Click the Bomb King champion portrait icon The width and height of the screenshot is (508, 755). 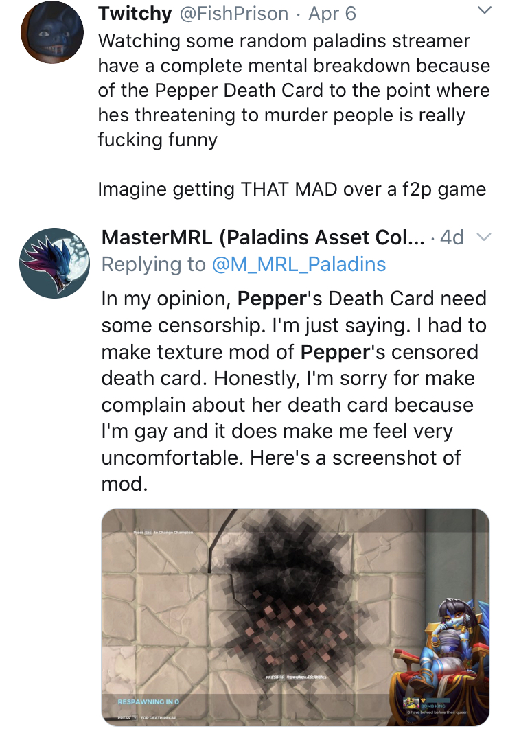[411, 704]
